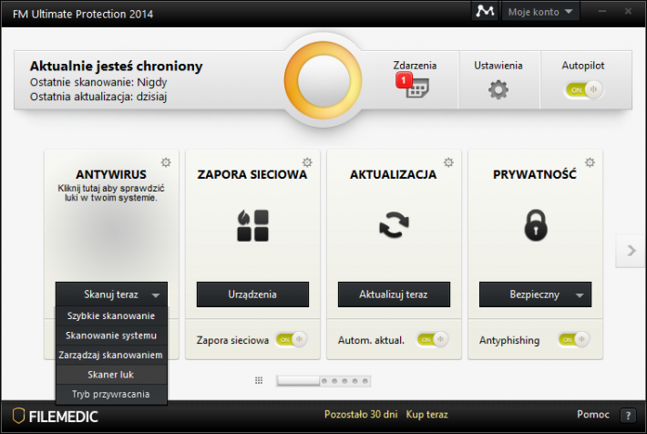Screen dimensions: 647x434
Task: Choose Tryb przywracania menu entry
Action: tap(111, 394)
